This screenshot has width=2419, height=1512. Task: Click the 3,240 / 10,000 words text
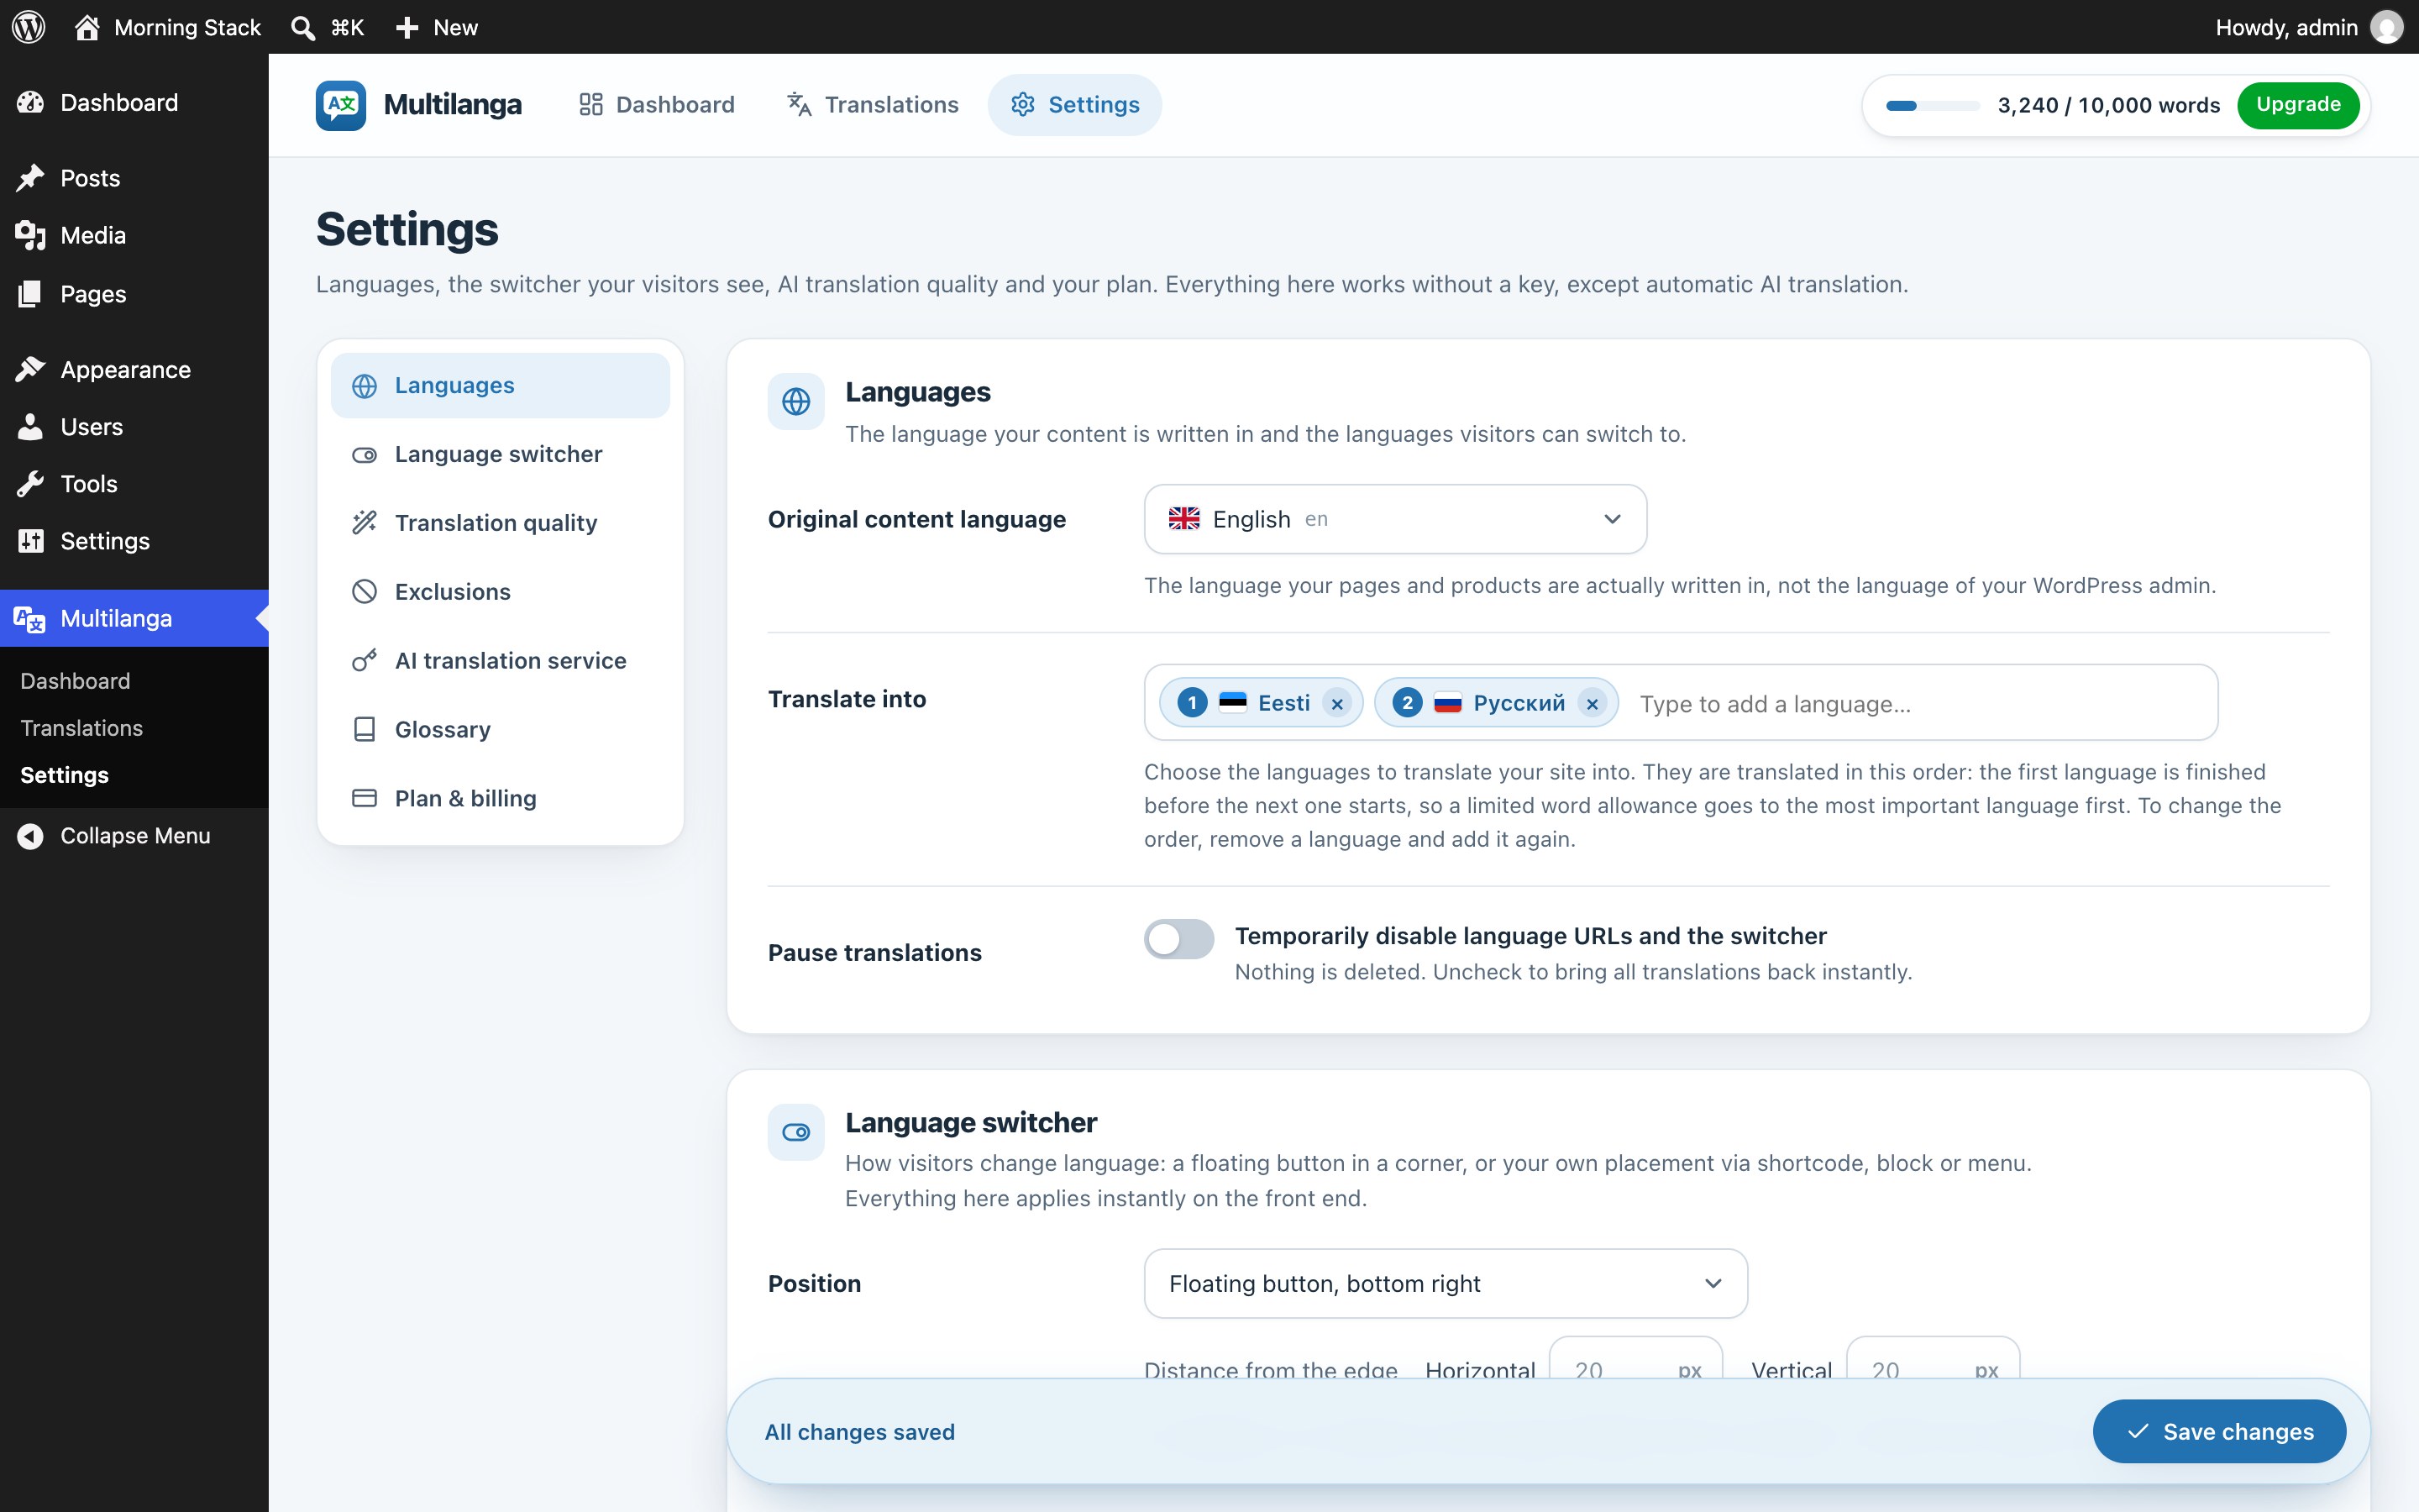click(x=2108, y=105)
